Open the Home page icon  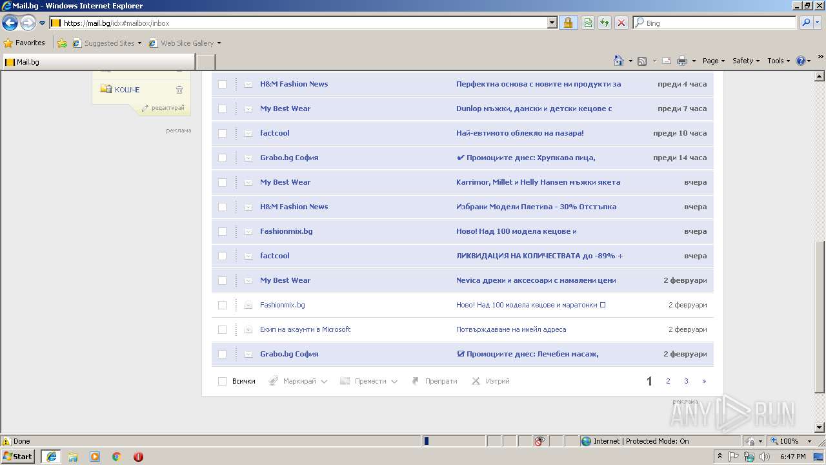(x=619, y=61)
